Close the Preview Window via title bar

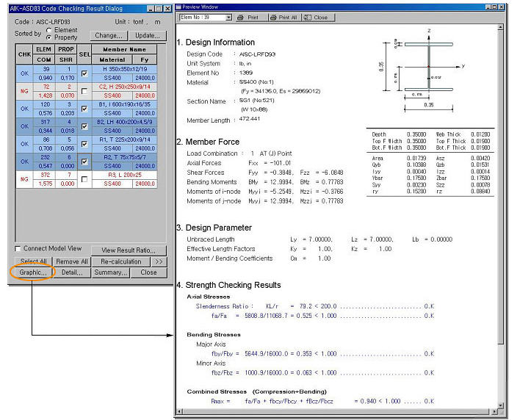502,7
